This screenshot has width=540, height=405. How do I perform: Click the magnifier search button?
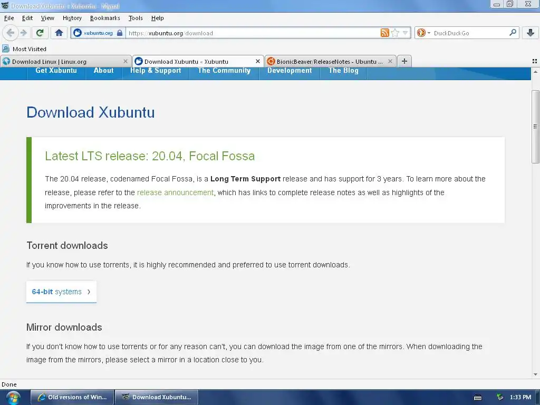[x=513, y=33]
